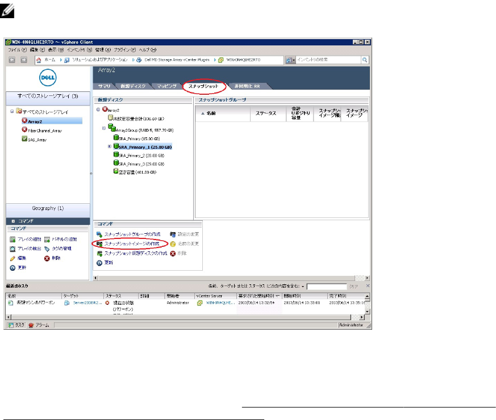Open the 編集 menu
496x420 pixels.
pos(37,50)
